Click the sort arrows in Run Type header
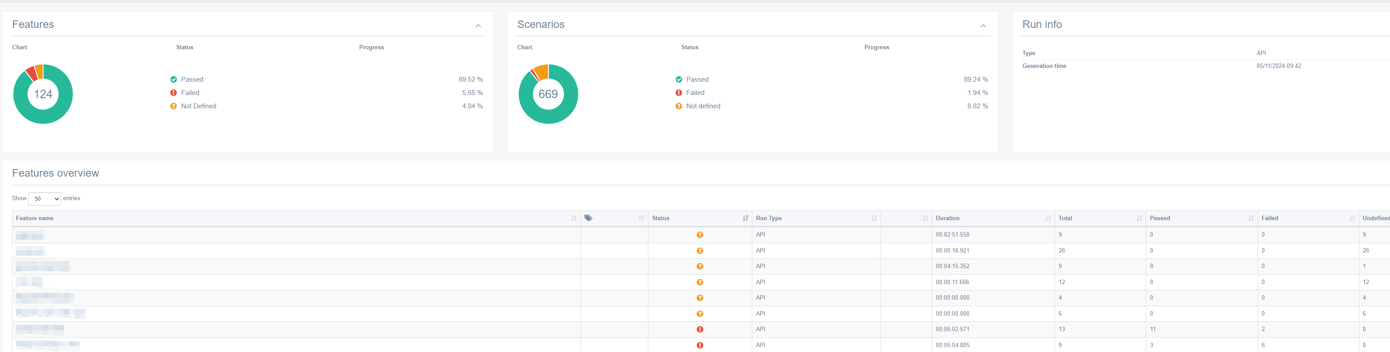The image size is (1390, 352). coord(874,218)
